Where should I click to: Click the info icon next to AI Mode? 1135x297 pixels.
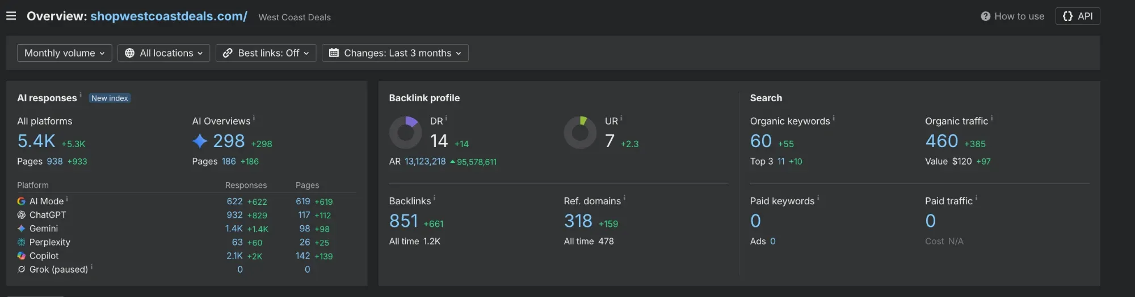tap(67, 199)
